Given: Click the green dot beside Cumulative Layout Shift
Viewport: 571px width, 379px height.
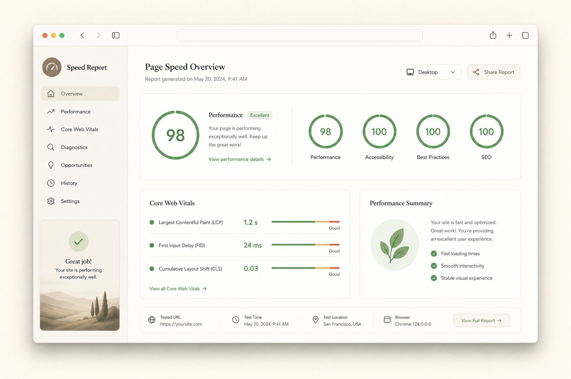Looking at the screenshot, I should [x=152, y=269].
